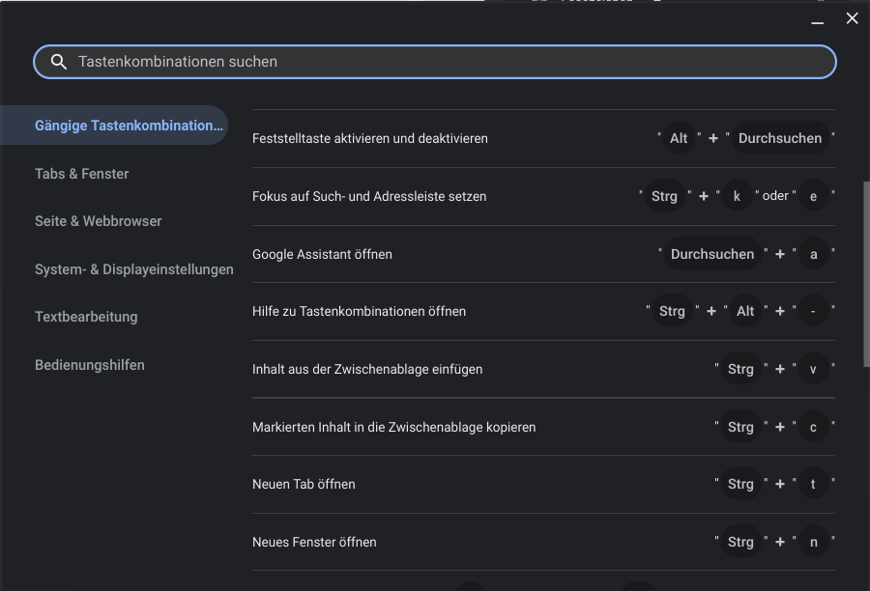Open System- & Displayeinstellungen category

point(134,269)
